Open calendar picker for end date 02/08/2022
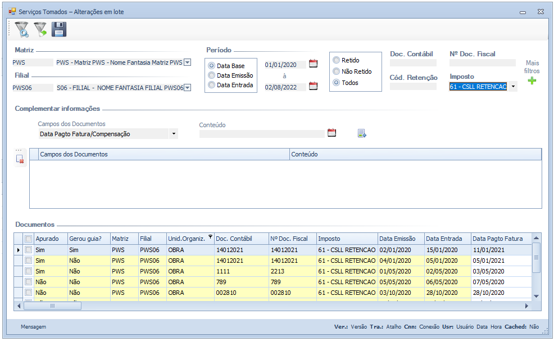The height and width of the screenshot is (341, 554). coord(314,86)
